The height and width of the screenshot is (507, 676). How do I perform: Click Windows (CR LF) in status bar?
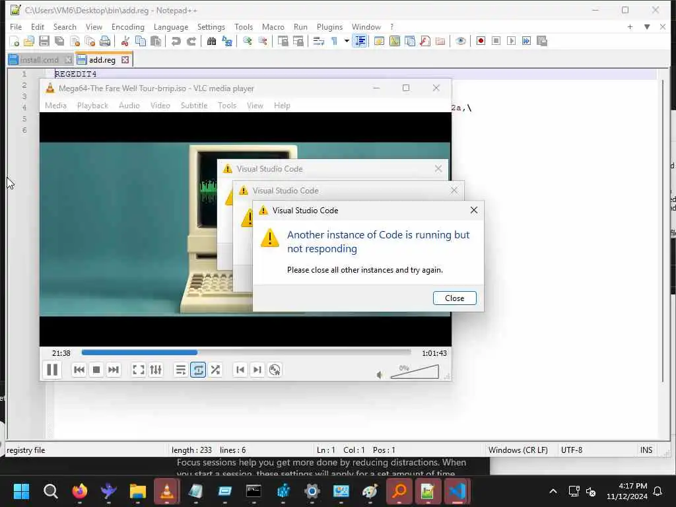(x=518, y=450)
